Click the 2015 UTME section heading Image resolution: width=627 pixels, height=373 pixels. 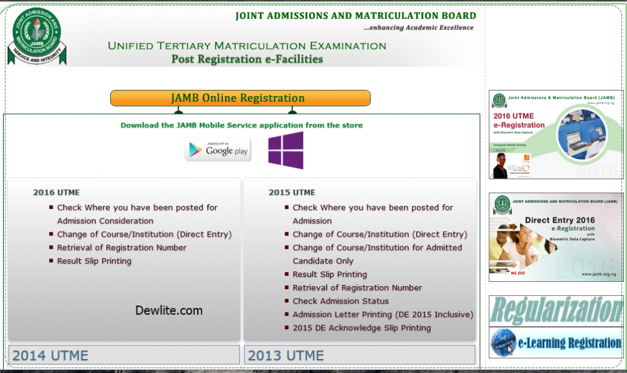tap(292, 193)
